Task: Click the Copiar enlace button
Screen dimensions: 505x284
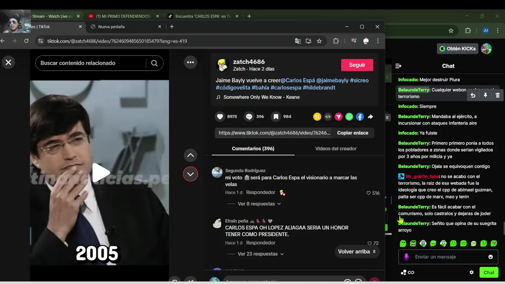Action: point(353,133)
